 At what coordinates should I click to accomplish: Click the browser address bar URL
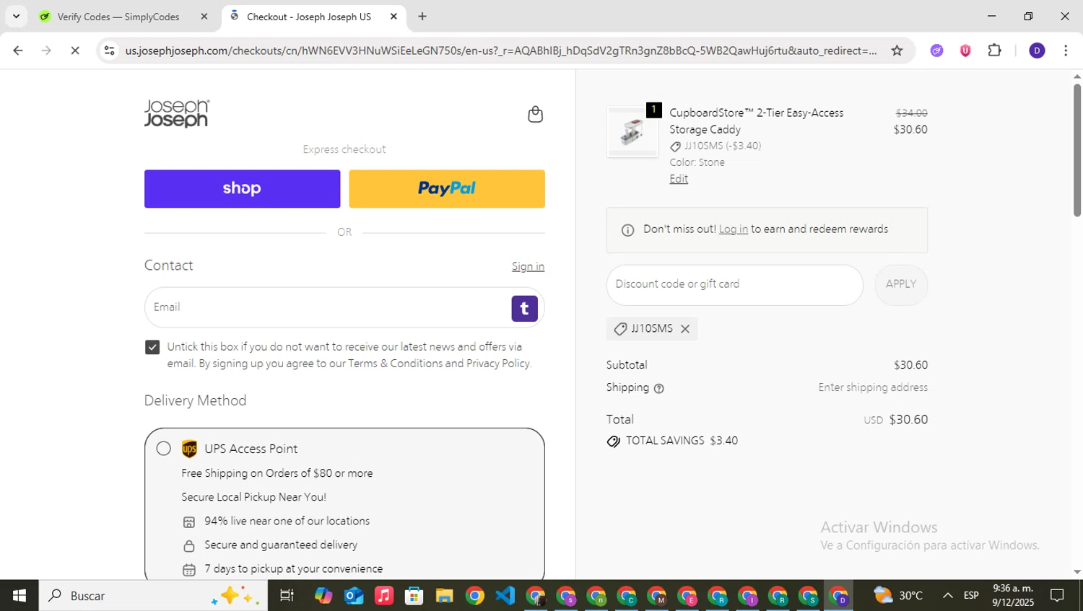[501, 50]
